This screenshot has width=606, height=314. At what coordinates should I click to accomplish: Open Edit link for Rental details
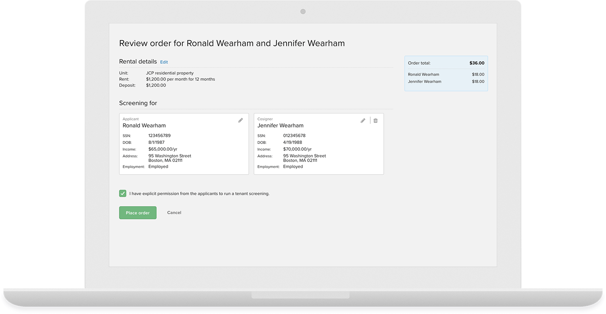[164, 62]
